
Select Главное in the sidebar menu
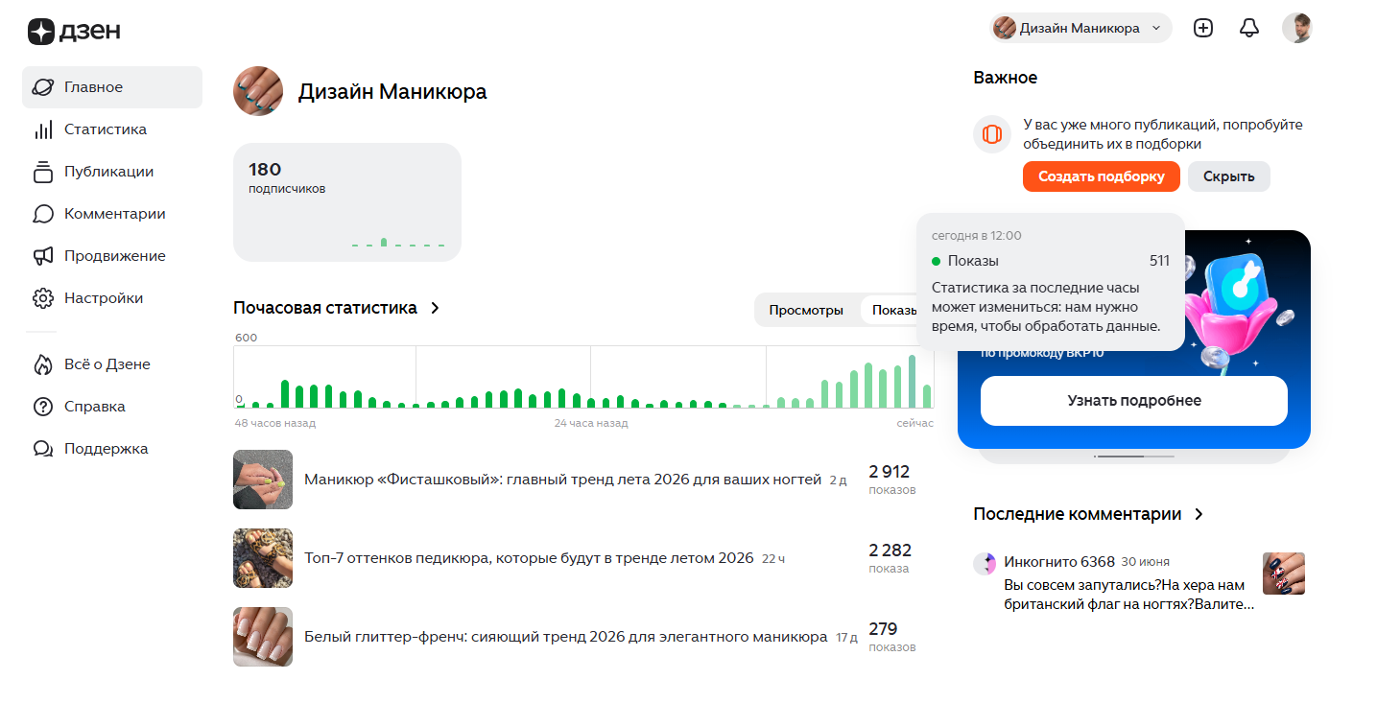112,87
